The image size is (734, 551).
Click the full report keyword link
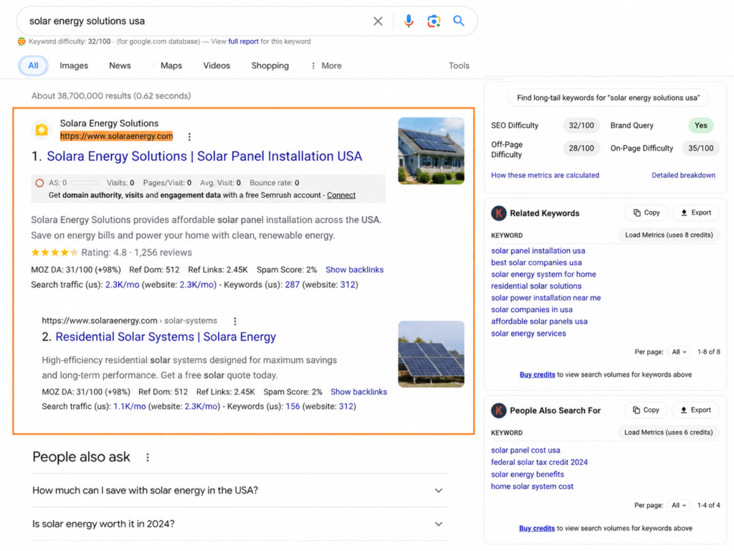coord(244,41)
